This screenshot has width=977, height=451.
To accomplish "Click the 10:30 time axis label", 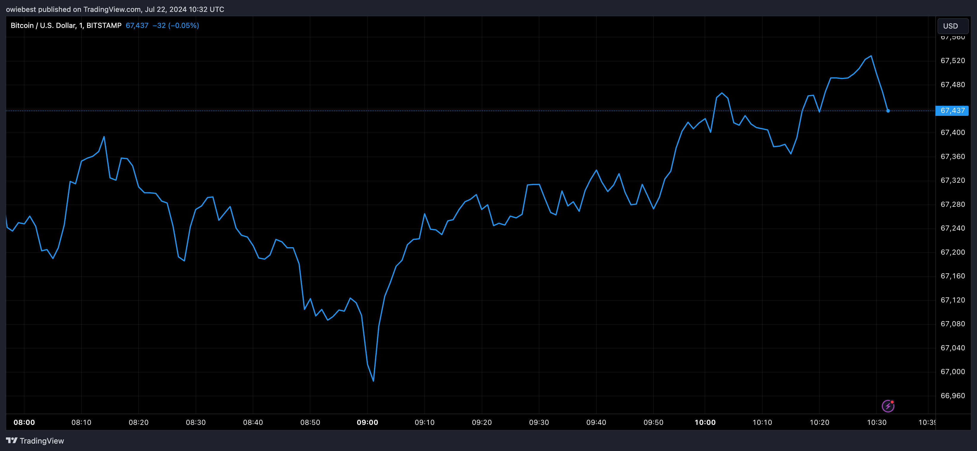I will pyautogui.click(x=877, y=422).
